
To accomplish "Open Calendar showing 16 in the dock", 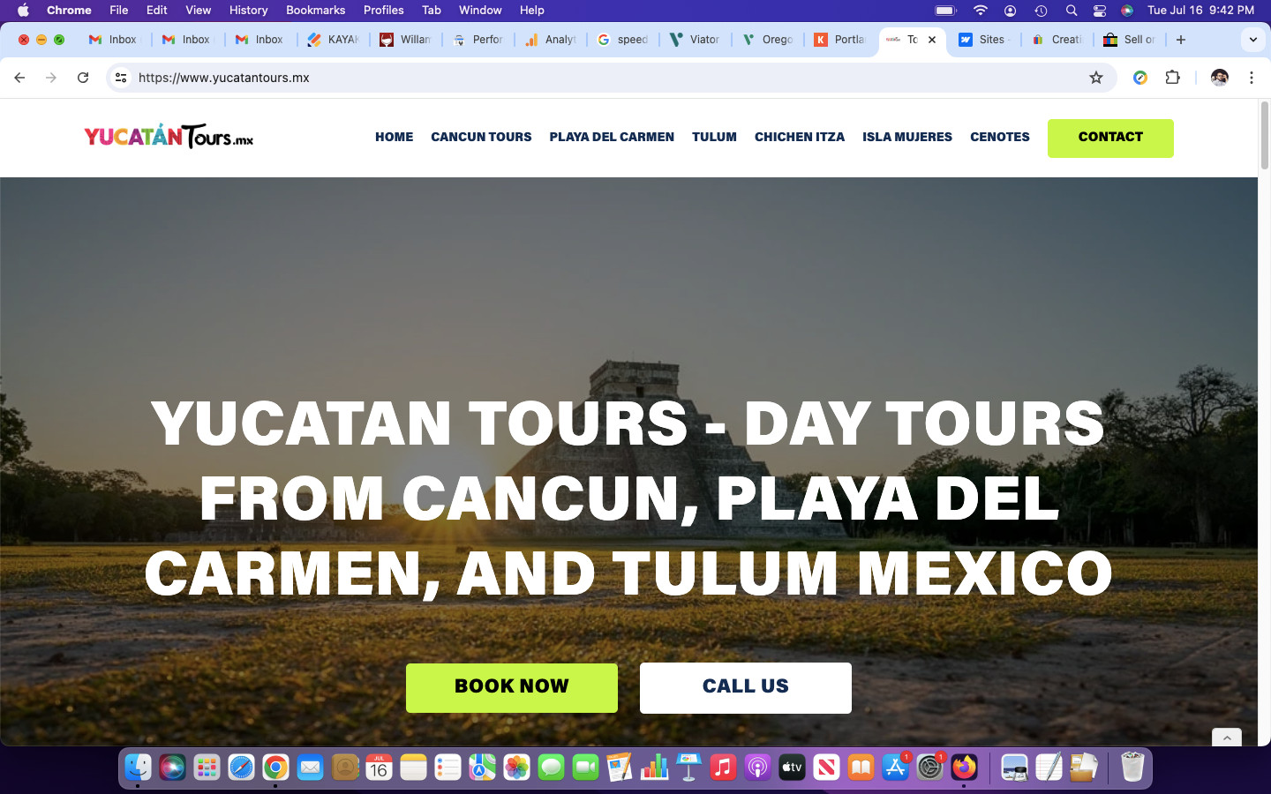I will (379, 768).
